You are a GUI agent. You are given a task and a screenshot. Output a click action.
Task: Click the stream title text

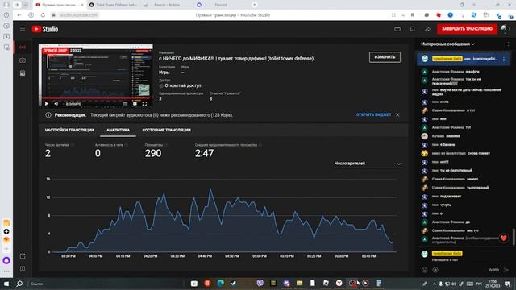point(236,59)
